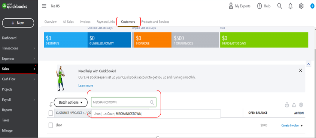The width and height of the screenshot is (316, 138).
Task: Expand Transactions sidebar menu
Action: [19, 48]
